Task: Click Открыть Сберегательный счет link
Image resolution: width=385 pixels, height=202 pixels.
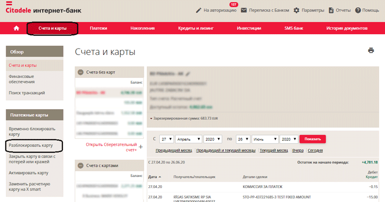Action: 111,147
